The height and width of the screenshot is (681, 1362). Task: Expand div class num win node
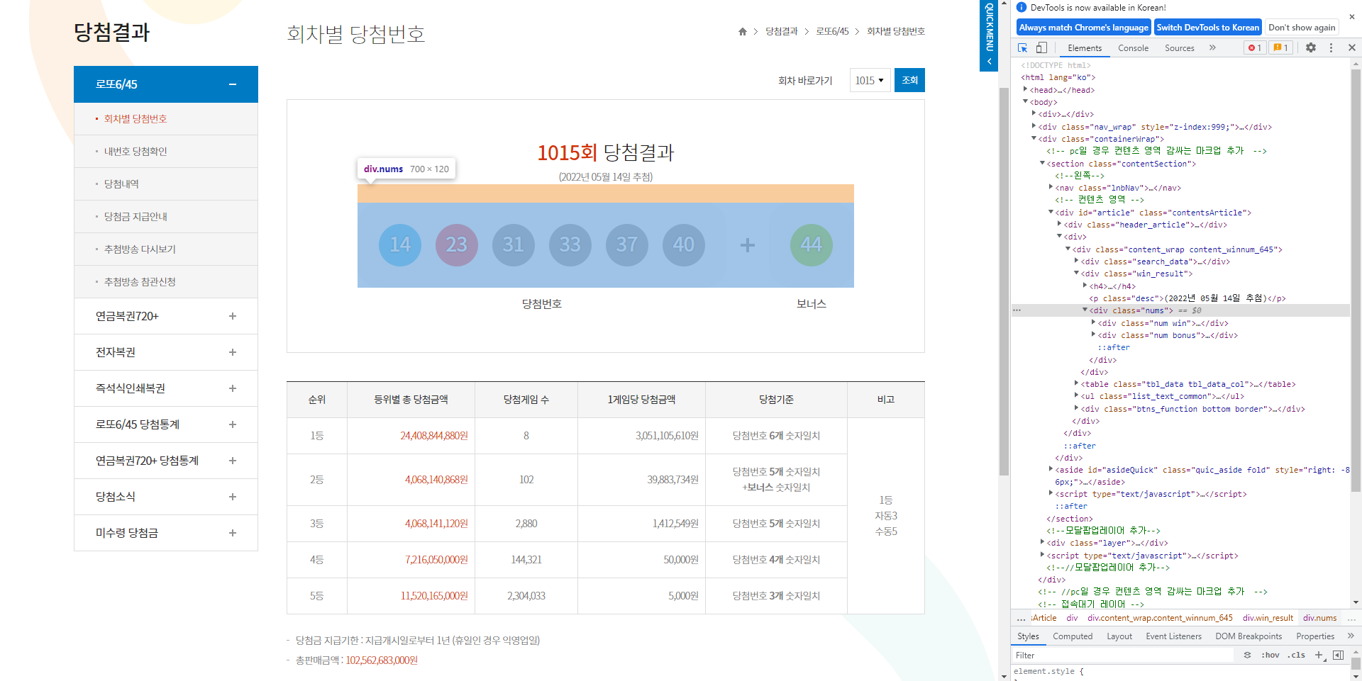[x=1093, y=322]
